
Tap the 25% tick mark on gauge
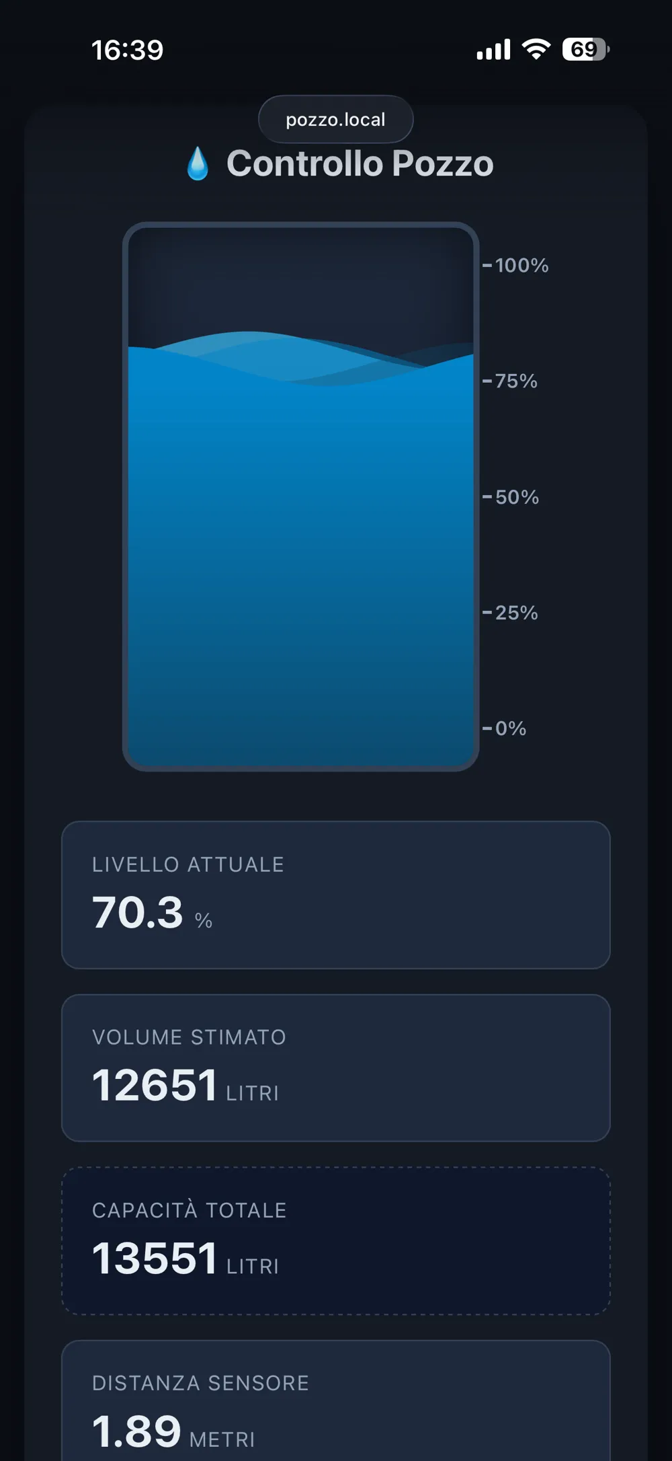[x=510, y=613]
